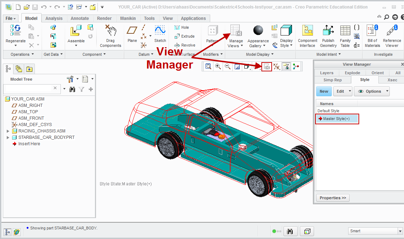Viewport: 404px width, 239px height.
Task: Click the Assemble icon
Action: (x=76, y=31)
